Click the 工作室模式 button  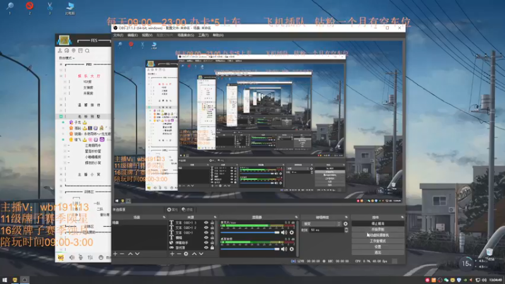click(377, 241)
